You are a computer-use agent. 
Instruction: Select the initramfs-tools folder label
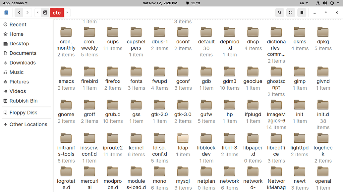click(66, 151)
